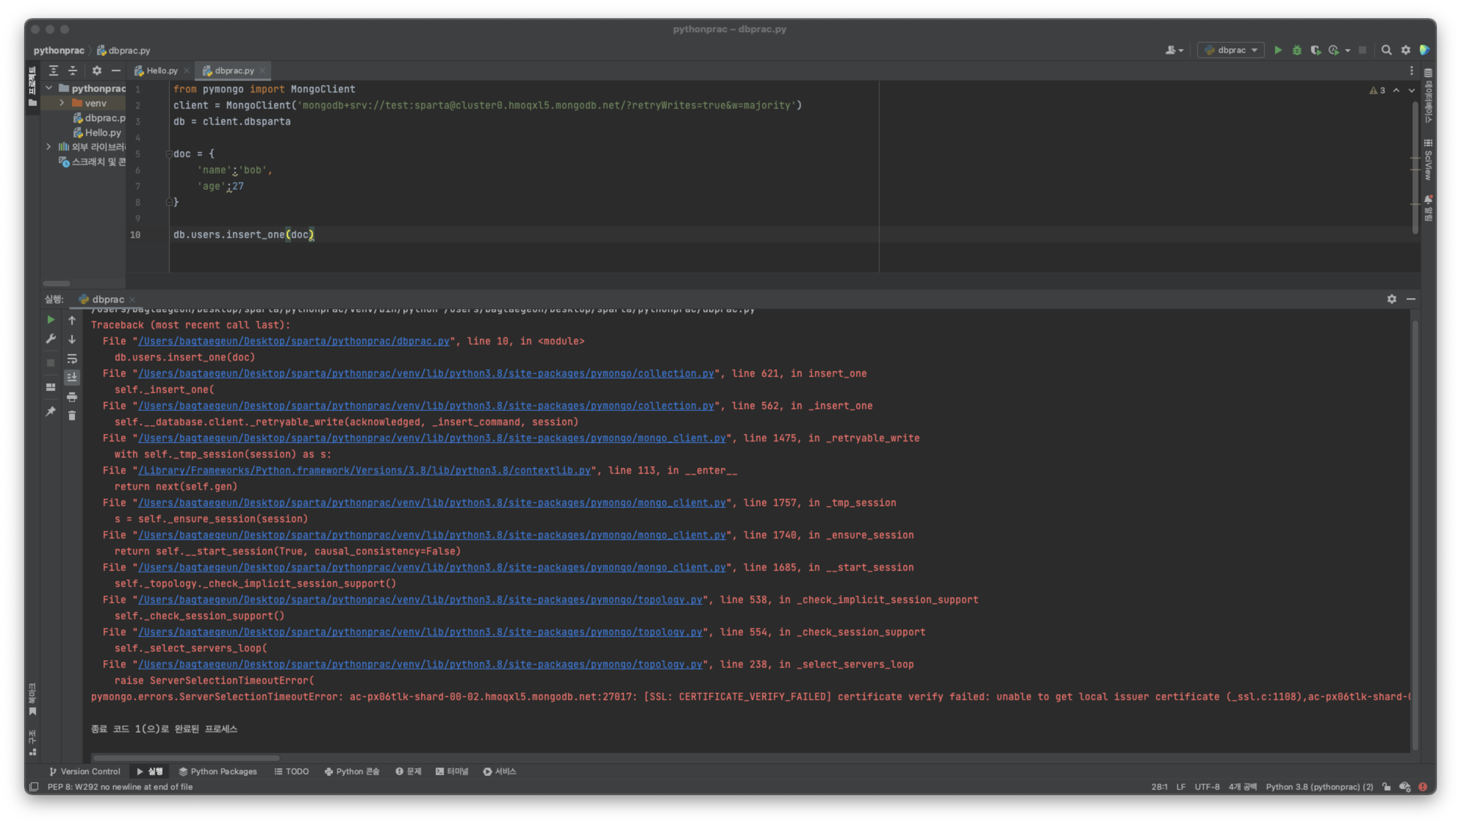The height and width of the screenshot is (825, 1461).
Task: Toggle the Run tab pin
Action: click(x=50, y=411)
